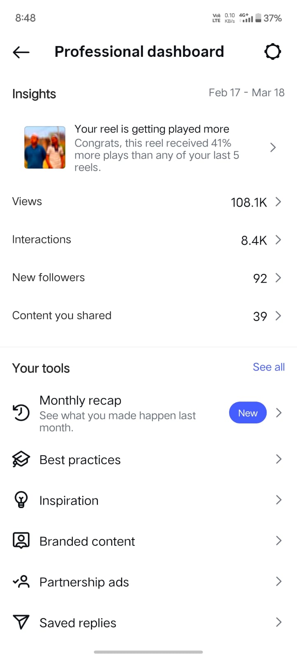Tap the Best practices graduation cap icon
Image resolution: width=297 pixels, height=659 pixels.
21,459
